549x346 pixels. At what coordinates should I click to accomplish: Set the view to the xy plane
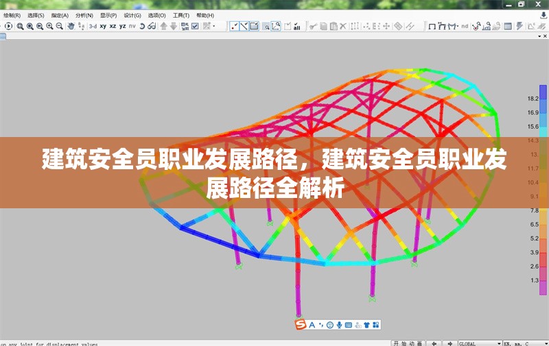(x=103, y=26)
